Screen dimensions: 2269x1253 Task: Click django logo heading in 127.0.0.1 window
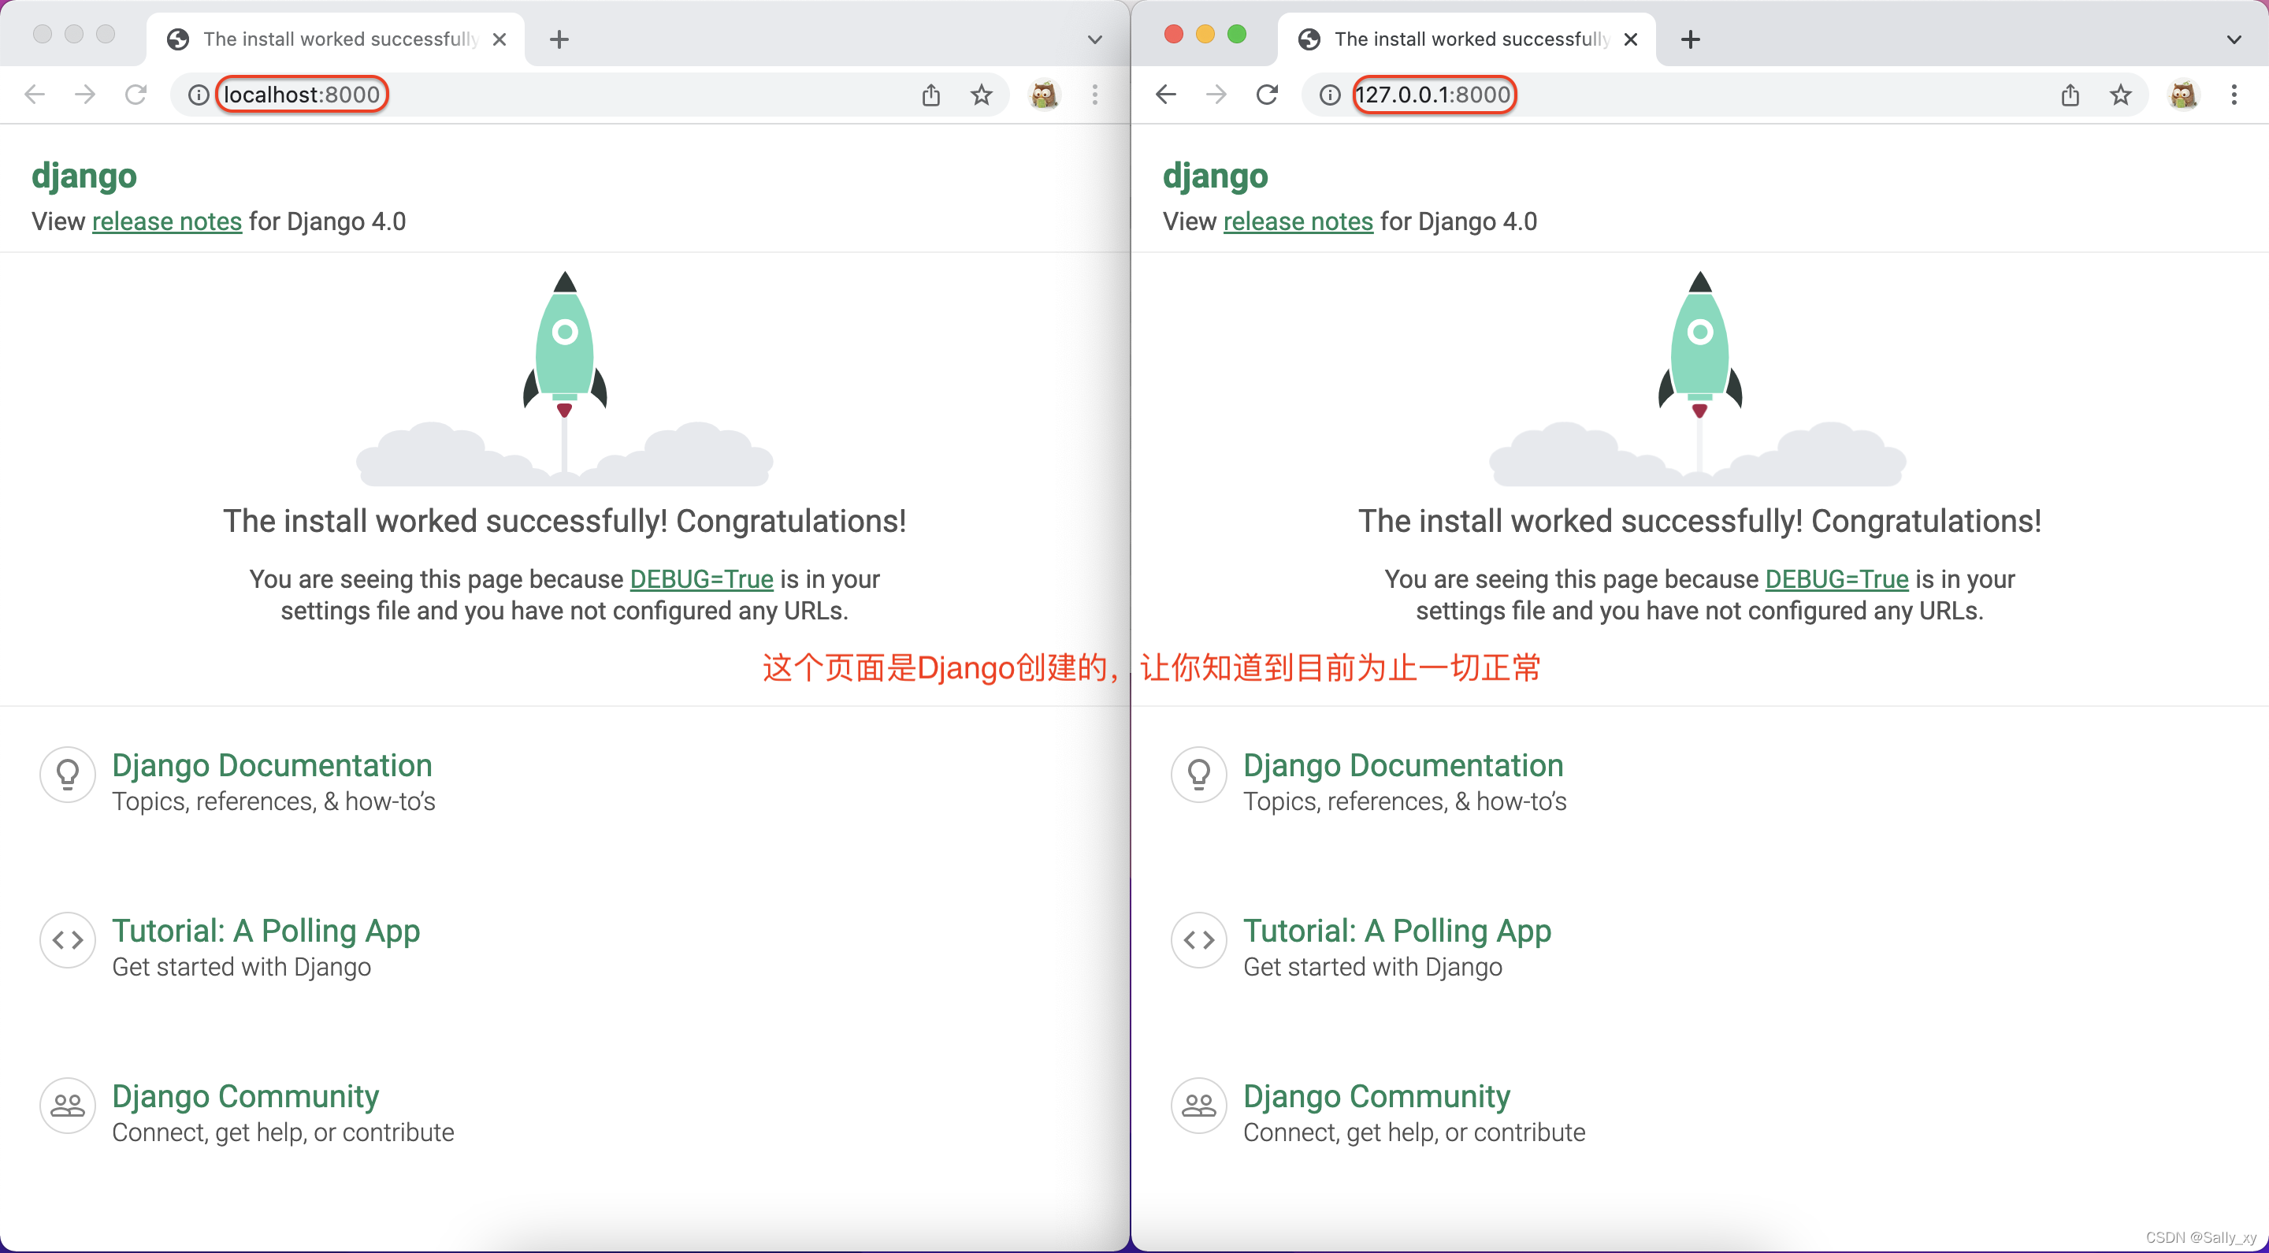pyautogui.click(x=1216, y=176)
